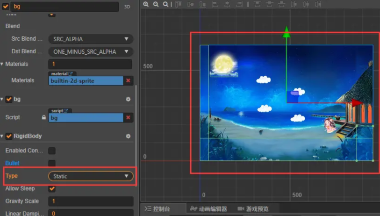Switch to the 游戏预览 tab
Viewport: 380px width, 216px height.
(x=253, y=209)
